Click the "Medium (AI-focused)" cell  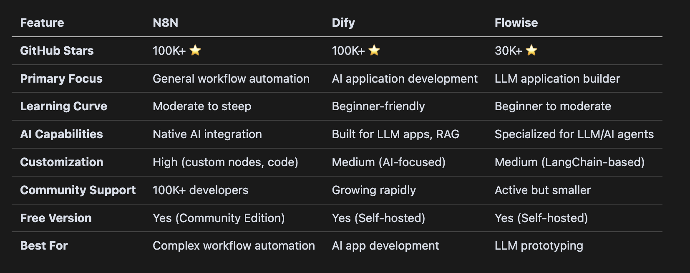(388, 162)
